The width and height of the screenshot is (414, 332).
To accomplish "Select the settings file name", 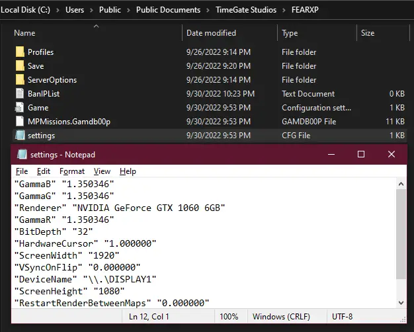I will (x=42, y=136).
